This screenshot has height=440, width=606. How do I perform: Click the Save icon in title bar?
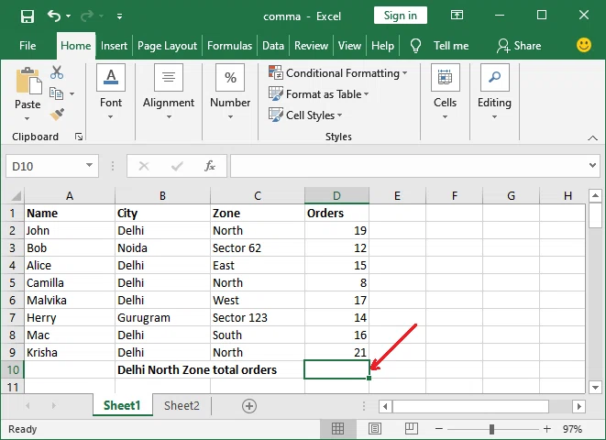coord(28,16)
